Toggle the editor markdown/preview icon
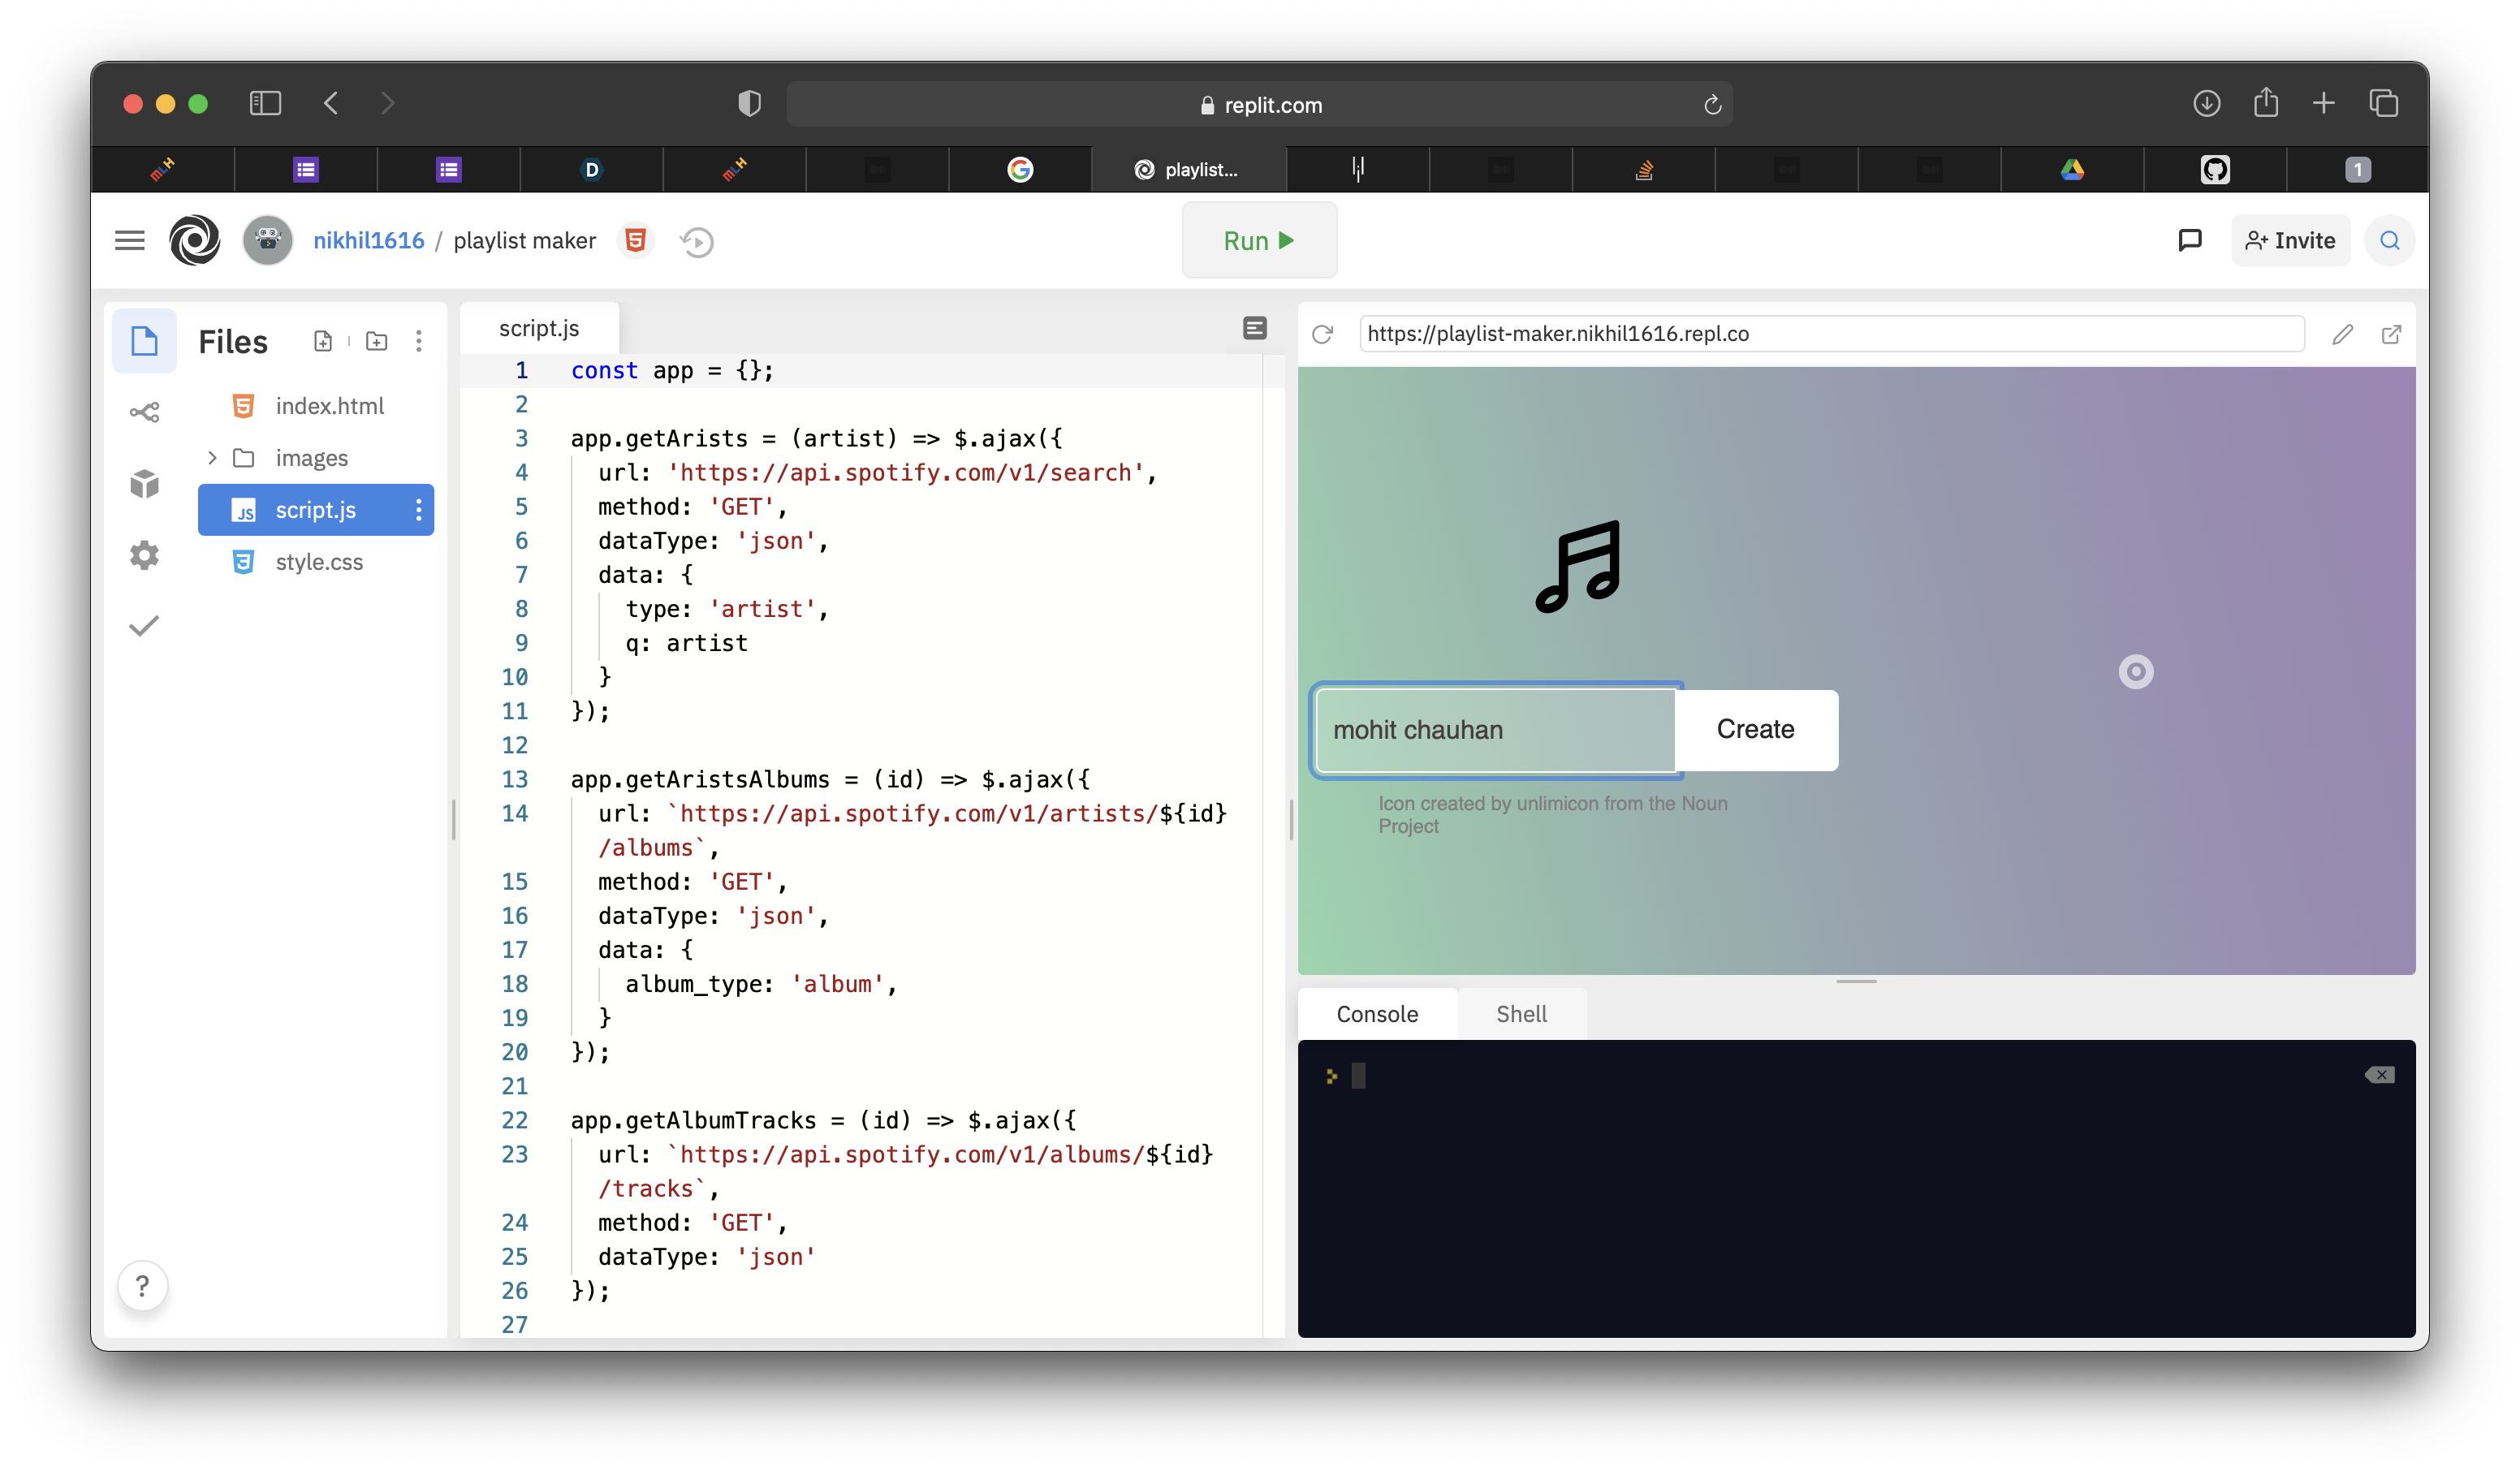2520x1471 pixels. pos(1254,328)
